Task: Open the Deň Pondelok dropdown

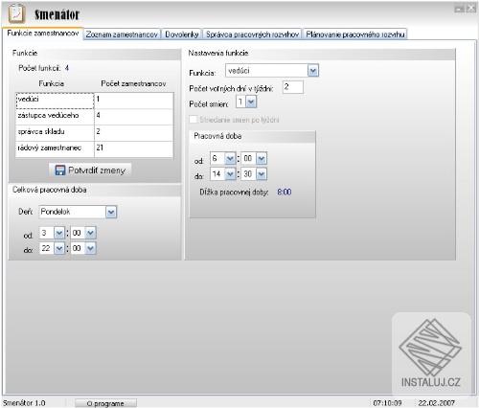Action: tap(111, 212)
